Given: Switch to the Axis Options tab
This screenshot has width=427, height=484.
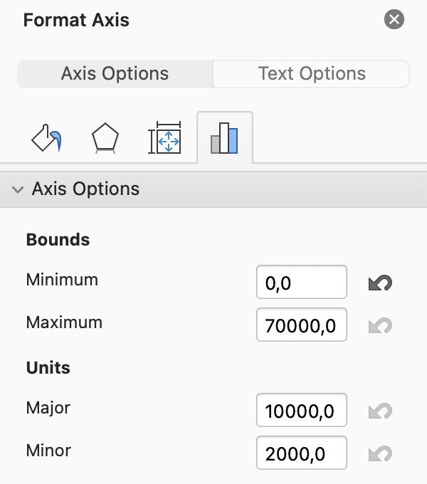Looking at the screenshot, I should coord(115,73).
